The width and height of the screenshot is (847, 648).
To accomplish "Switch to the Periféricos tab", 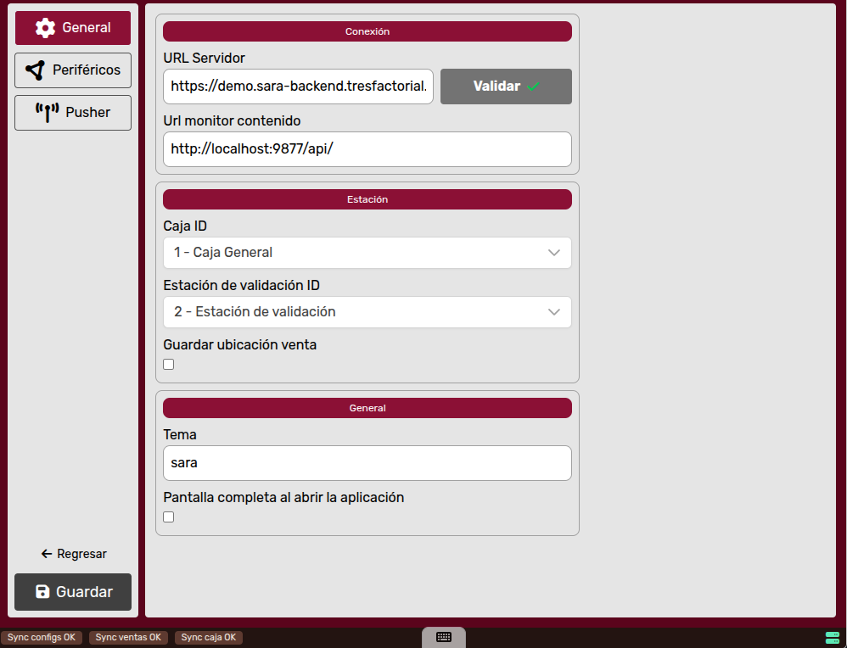I will [x=73, y=70].
